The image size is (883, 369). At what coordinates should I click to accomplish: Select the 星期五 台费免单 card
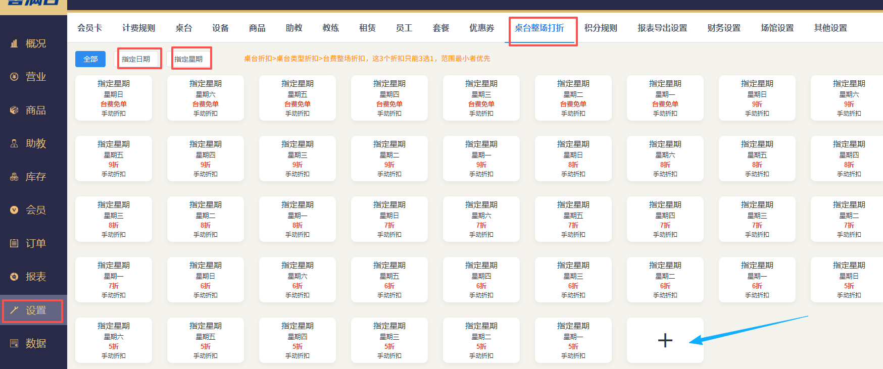(298, 98)
